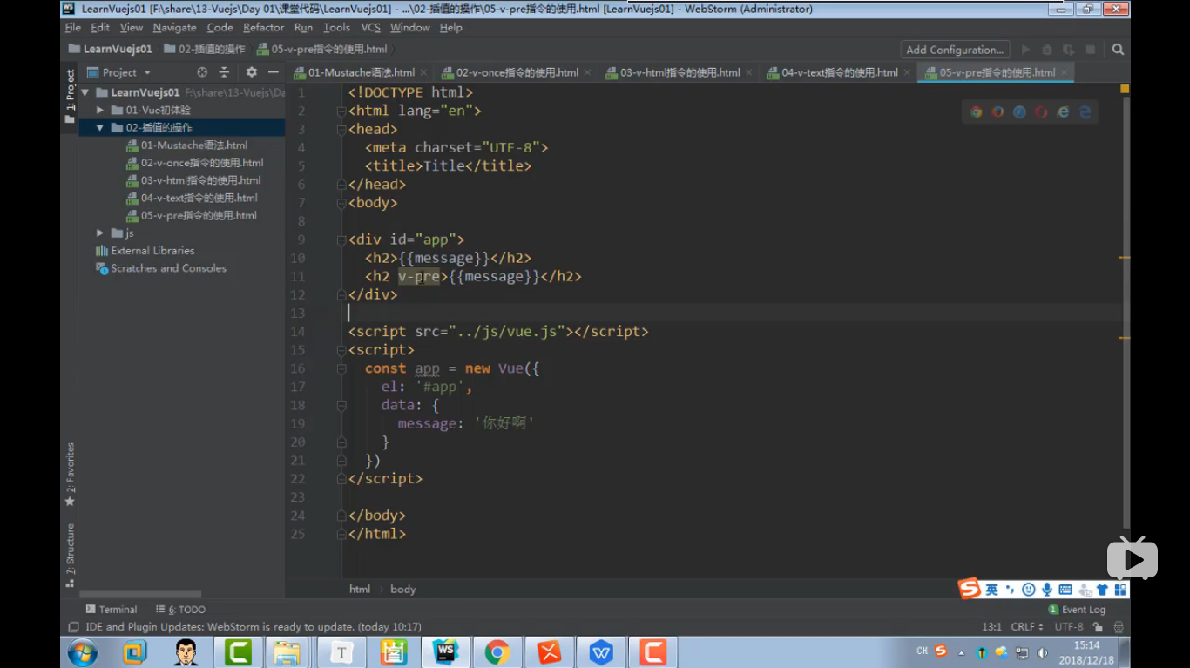
Task: Open the Refactor menu
Action: pos(263,27)
